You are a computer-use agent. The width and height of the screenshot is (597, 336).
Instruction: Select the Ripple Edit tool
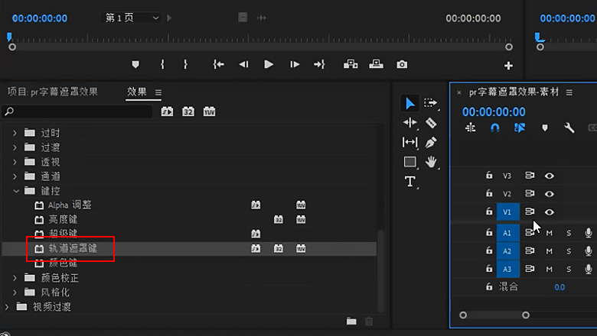click(x=409, y=123)
